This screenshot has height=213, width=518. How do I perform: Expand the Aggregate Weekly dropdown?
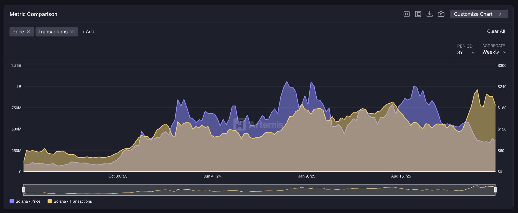pyautogui.click(x=494, y=52)
